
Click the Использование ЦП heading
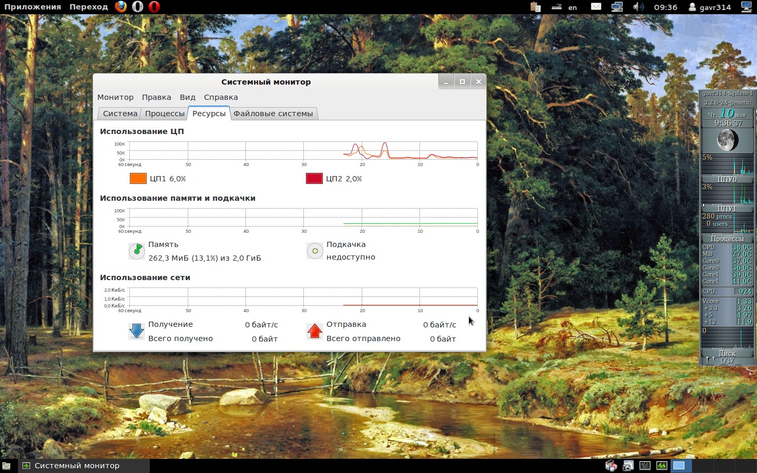142,131
